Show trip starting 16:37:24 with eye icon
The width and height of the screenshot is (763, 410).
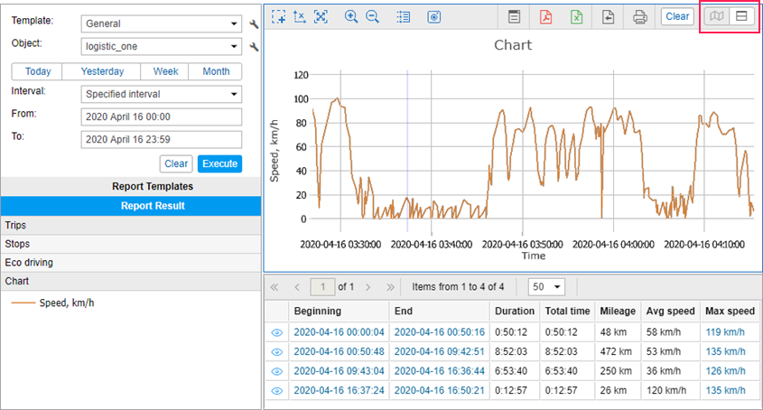click(277, 391)
